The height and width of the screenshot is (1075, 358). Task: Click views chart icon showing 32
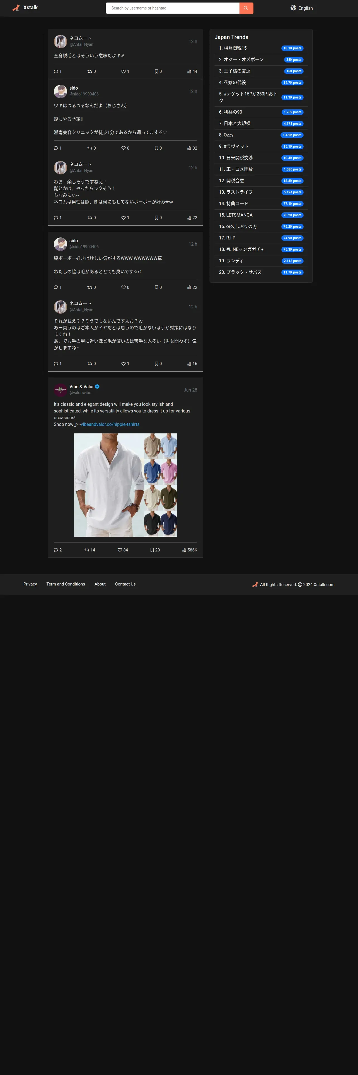pos(189,148)
